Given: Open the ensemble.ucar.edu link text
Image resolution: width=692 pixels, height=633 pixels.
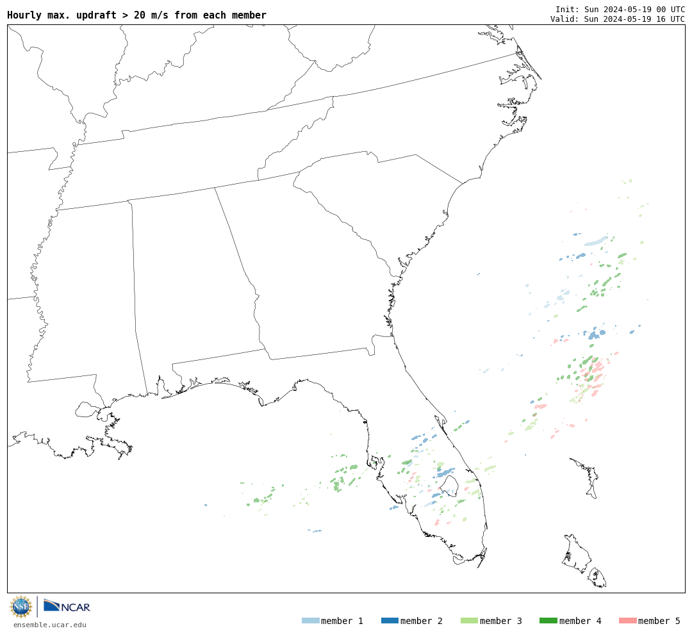Looking at the screenshot, I should pos(50,625).
